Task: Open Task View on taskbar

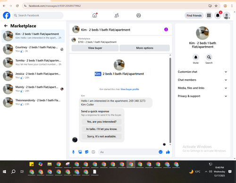Action: [x=22, y=172]
